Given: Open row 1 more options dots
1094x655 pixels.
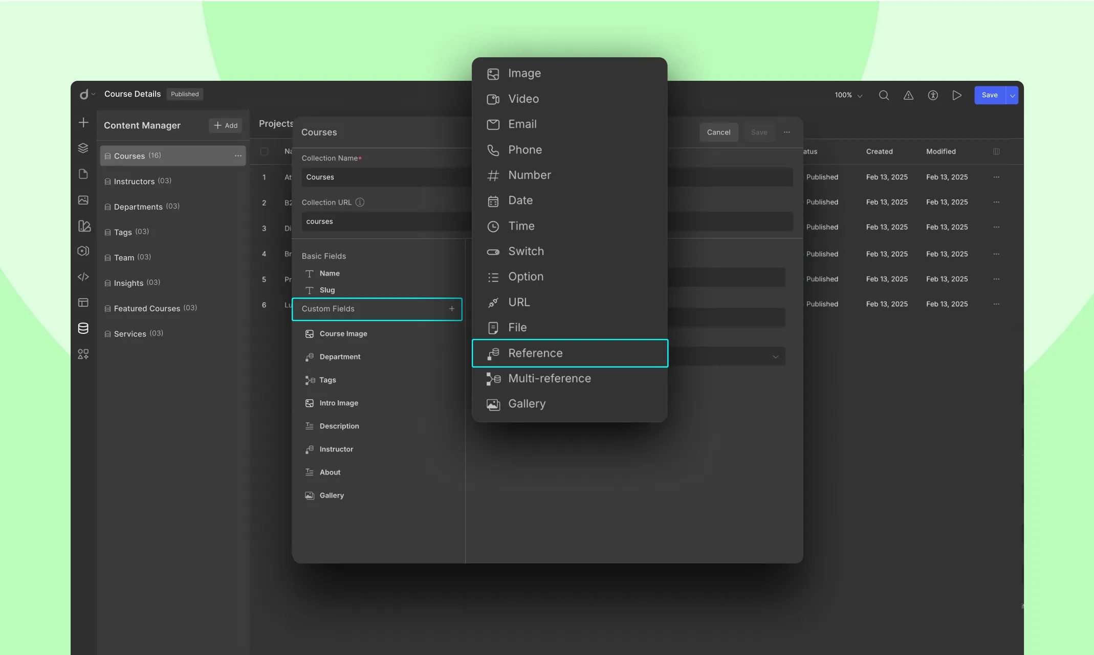Looking at the screenshot, I should (x=996, y=177).
